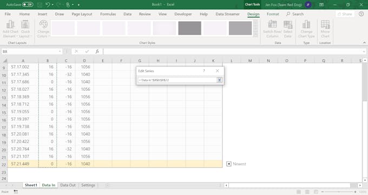Open Change Colors palette
Screen dimensions: 368x195
coord(43,29)
